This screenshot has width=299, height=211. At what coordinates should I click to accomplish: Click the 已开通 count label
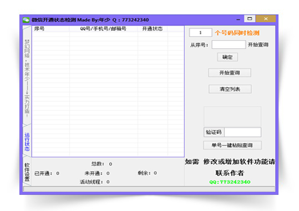tap(47, 173)
